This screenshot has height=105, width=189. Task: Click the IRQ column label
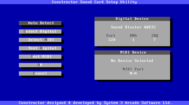[155, 36]
